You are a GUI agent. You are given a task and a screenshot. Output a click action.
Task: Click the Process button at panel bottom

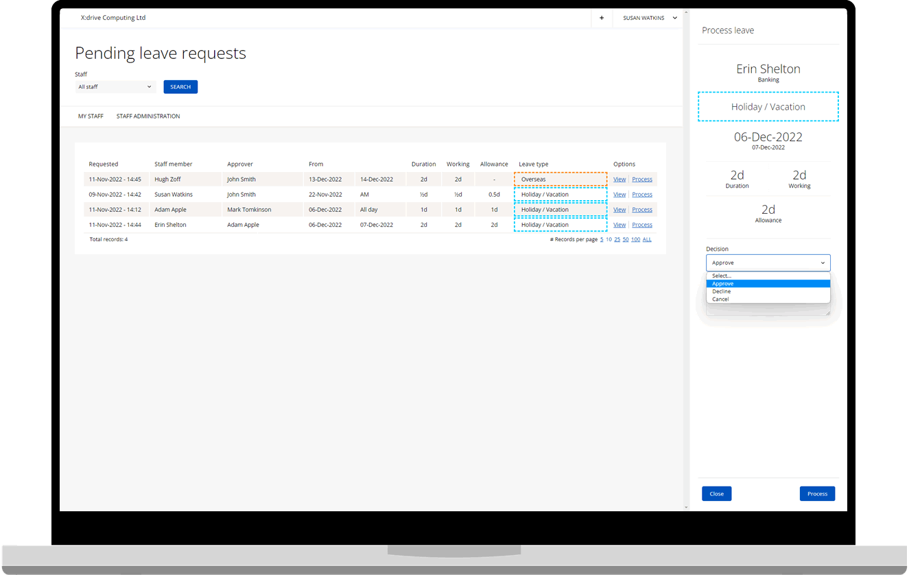coord(817,493)
